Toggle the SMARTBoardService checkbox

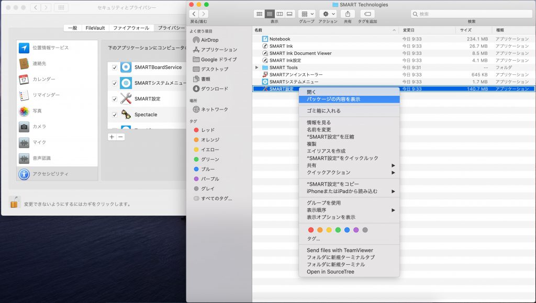(115, 68)
